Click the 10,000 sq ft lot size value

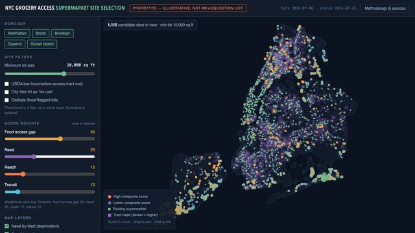tap(80, 65)
